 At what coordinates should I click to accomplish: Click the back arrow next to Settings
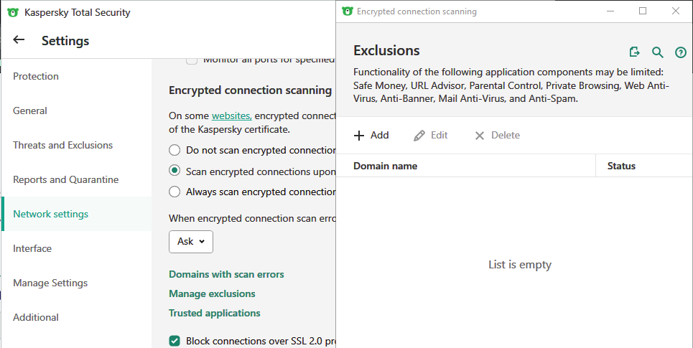[x=19, y=40]
